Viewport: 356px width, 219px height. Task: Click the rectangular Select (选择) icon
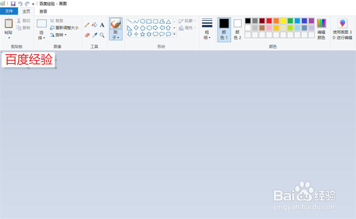[42, 23]
